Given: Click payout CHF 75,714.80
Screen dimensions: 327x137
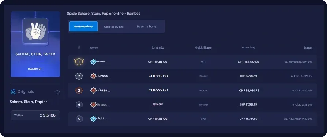Looking at the screenshot, I should [248, 119].
